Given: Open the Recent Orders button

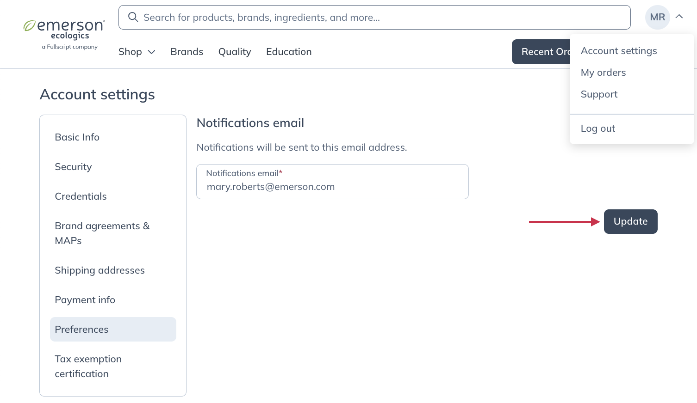Looking at the screenshot, I should point(541,52).
